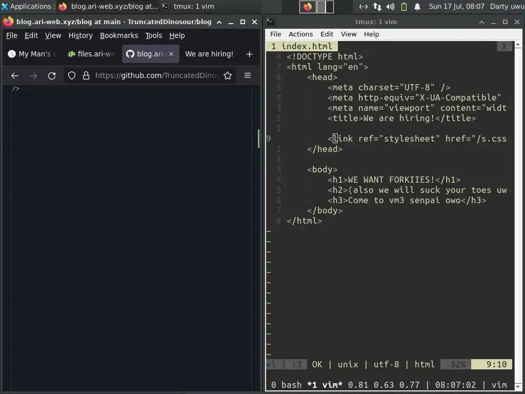Open terminal File menu
The width and height of the screenshot is (525, 394).
pos(275,34)
